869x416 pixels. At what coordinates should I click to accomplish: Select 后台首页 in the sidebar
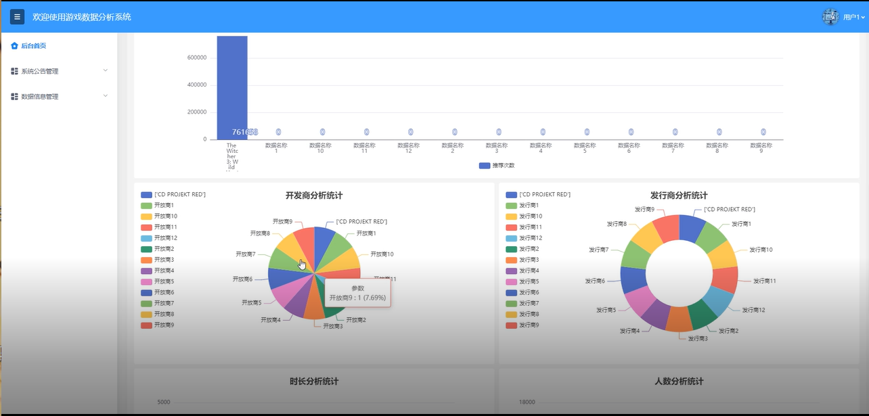point(30,45)
